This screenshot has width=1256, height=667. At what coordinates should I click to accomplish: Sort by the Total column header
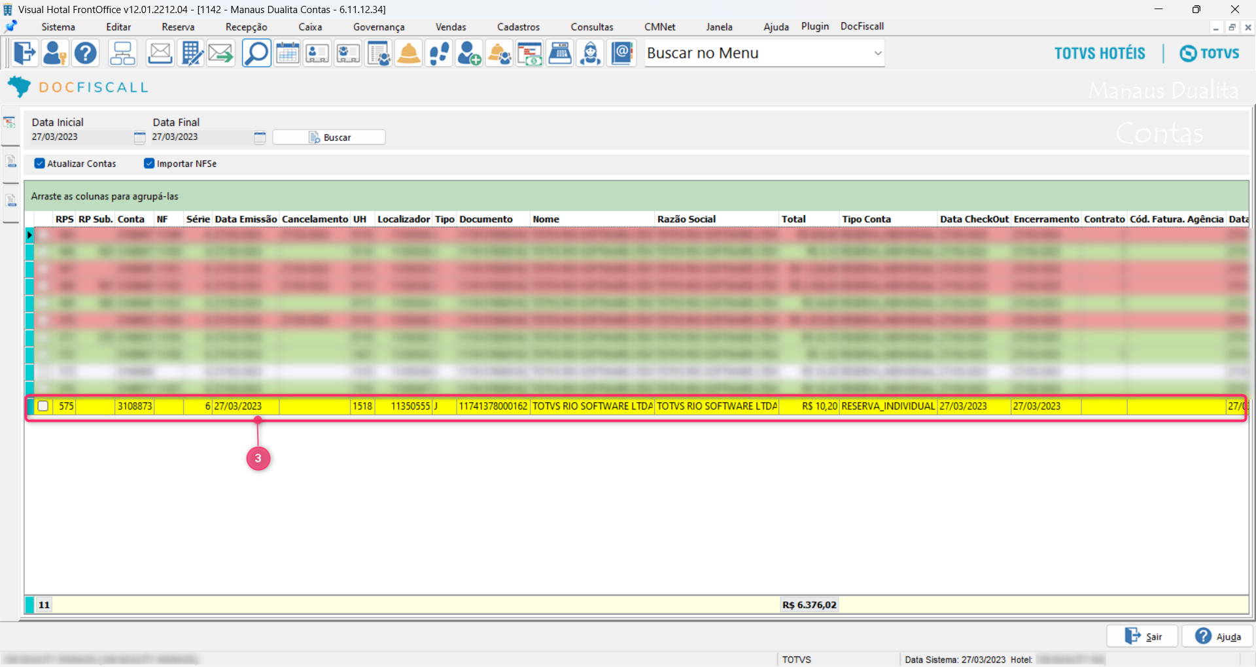point(809,219)
